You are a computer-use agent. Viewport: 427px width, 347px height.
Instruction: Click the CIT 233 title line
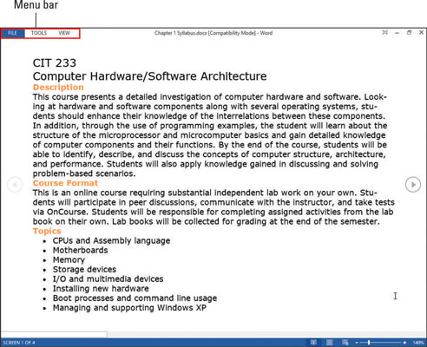tap(55, 63)
